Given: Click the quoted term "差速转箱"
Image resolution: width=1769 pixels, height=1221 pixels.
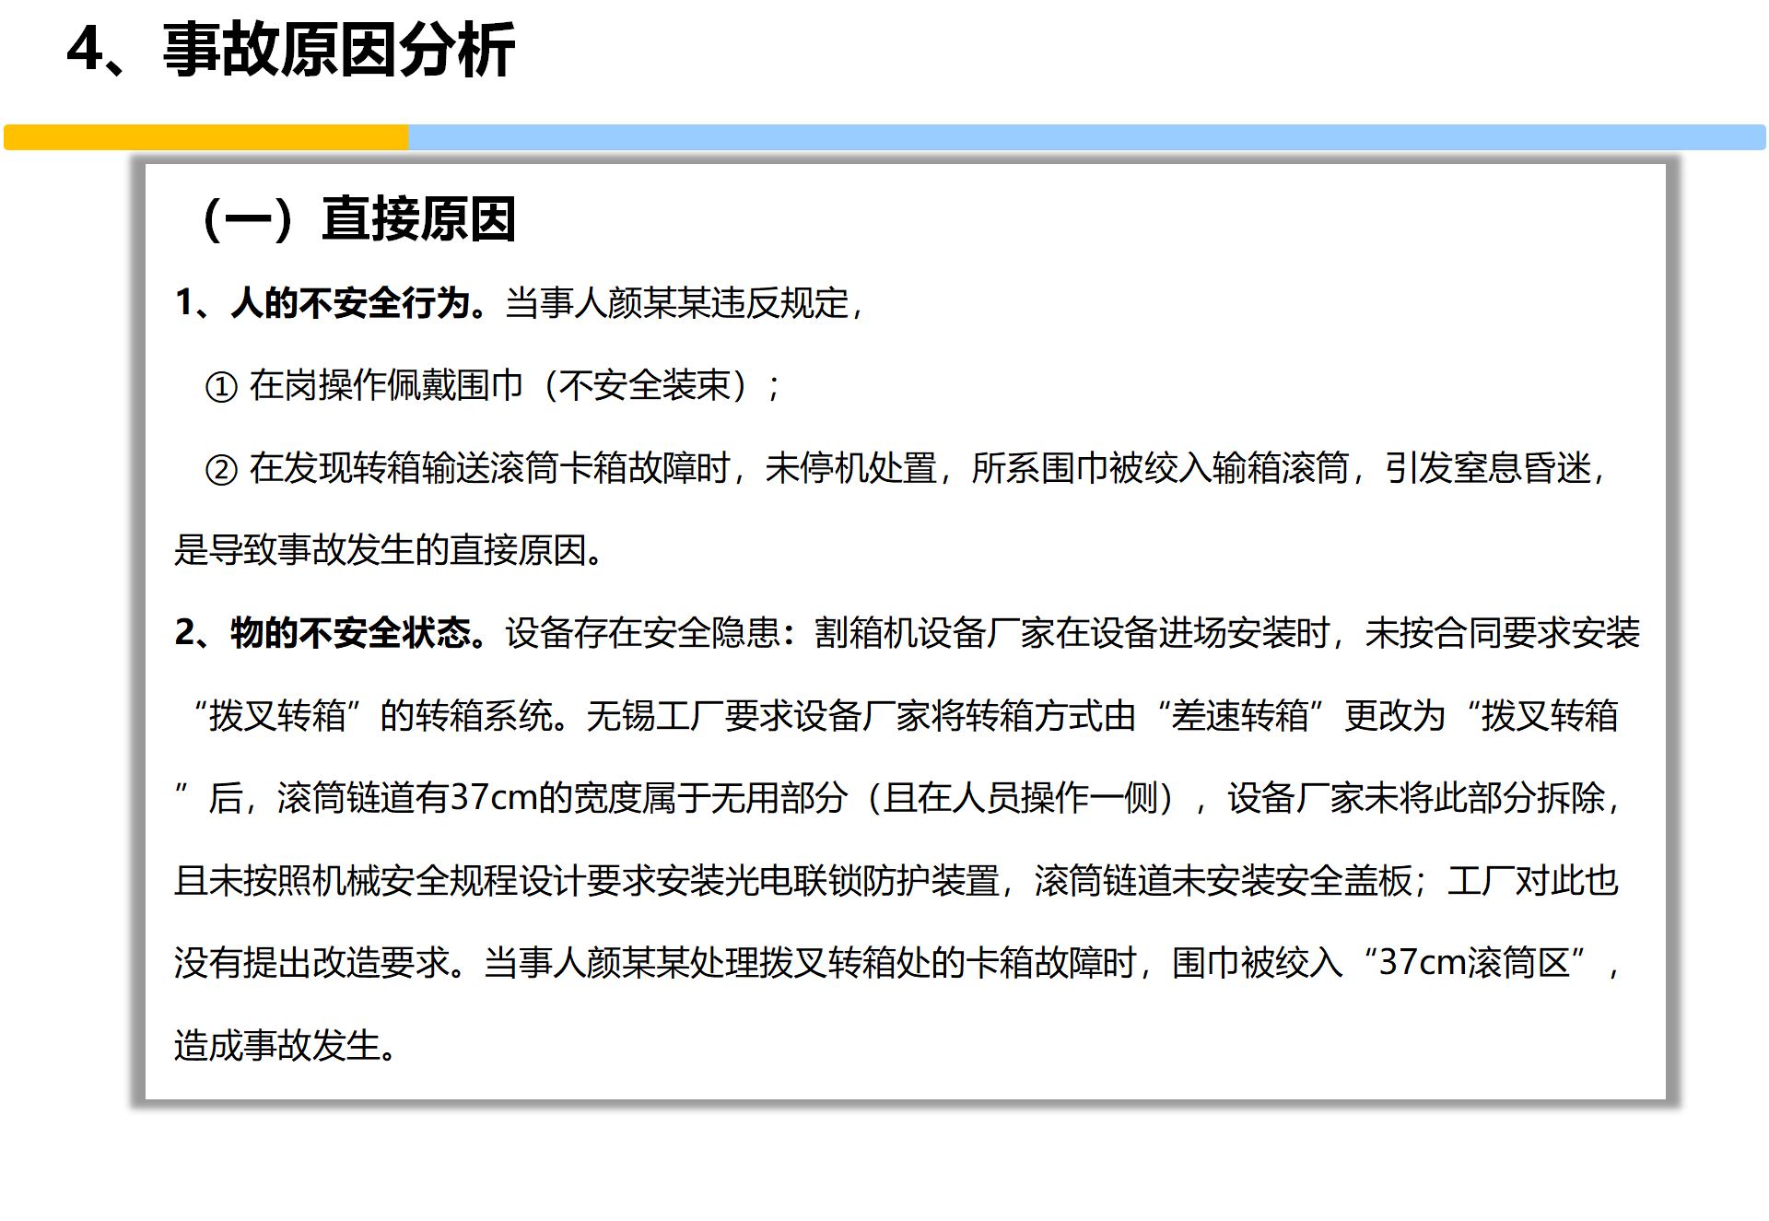Looking at the screenshot, I should tap(1239, 716).
